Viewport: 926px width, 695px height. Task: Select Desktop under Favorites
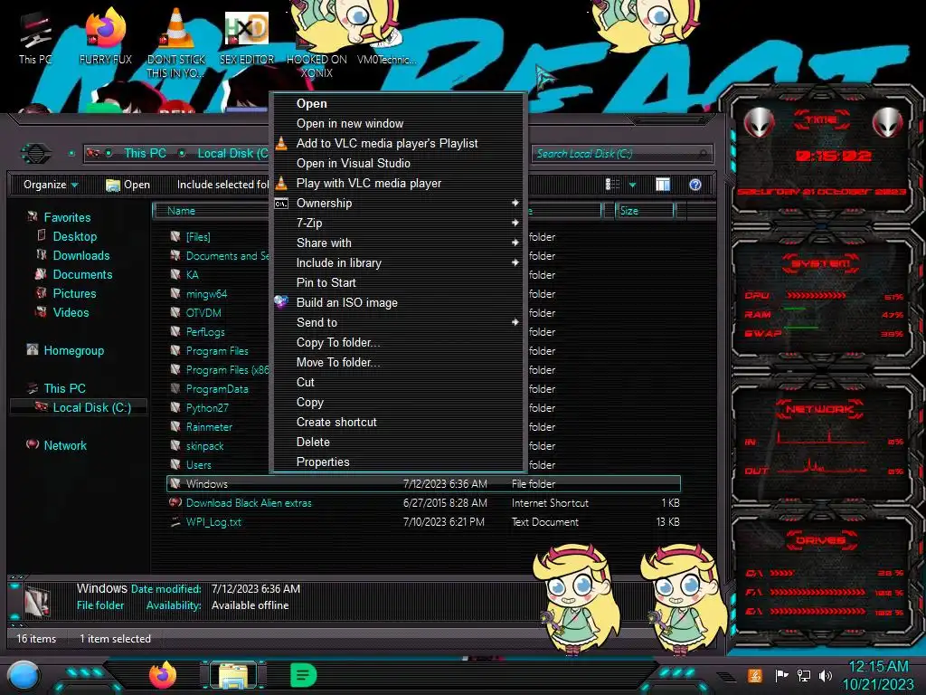[x=74, y=236]
